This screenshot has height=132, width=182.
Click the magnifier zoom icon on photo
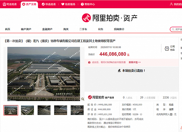(83, 99)
